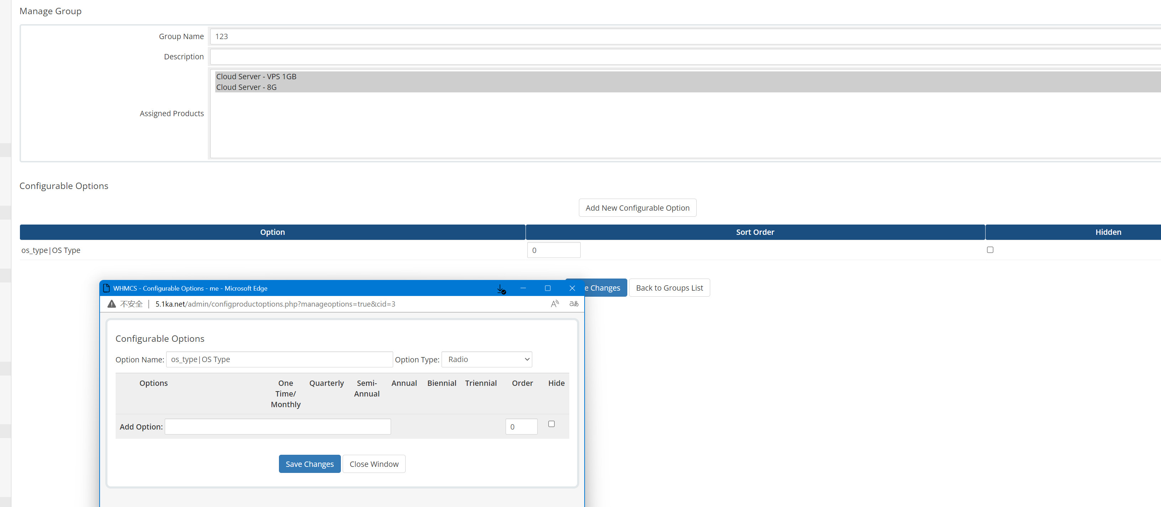Click the translate icon in popup address bar
The height and width of the screenshot is (507, 1161).
pos(574,304)
